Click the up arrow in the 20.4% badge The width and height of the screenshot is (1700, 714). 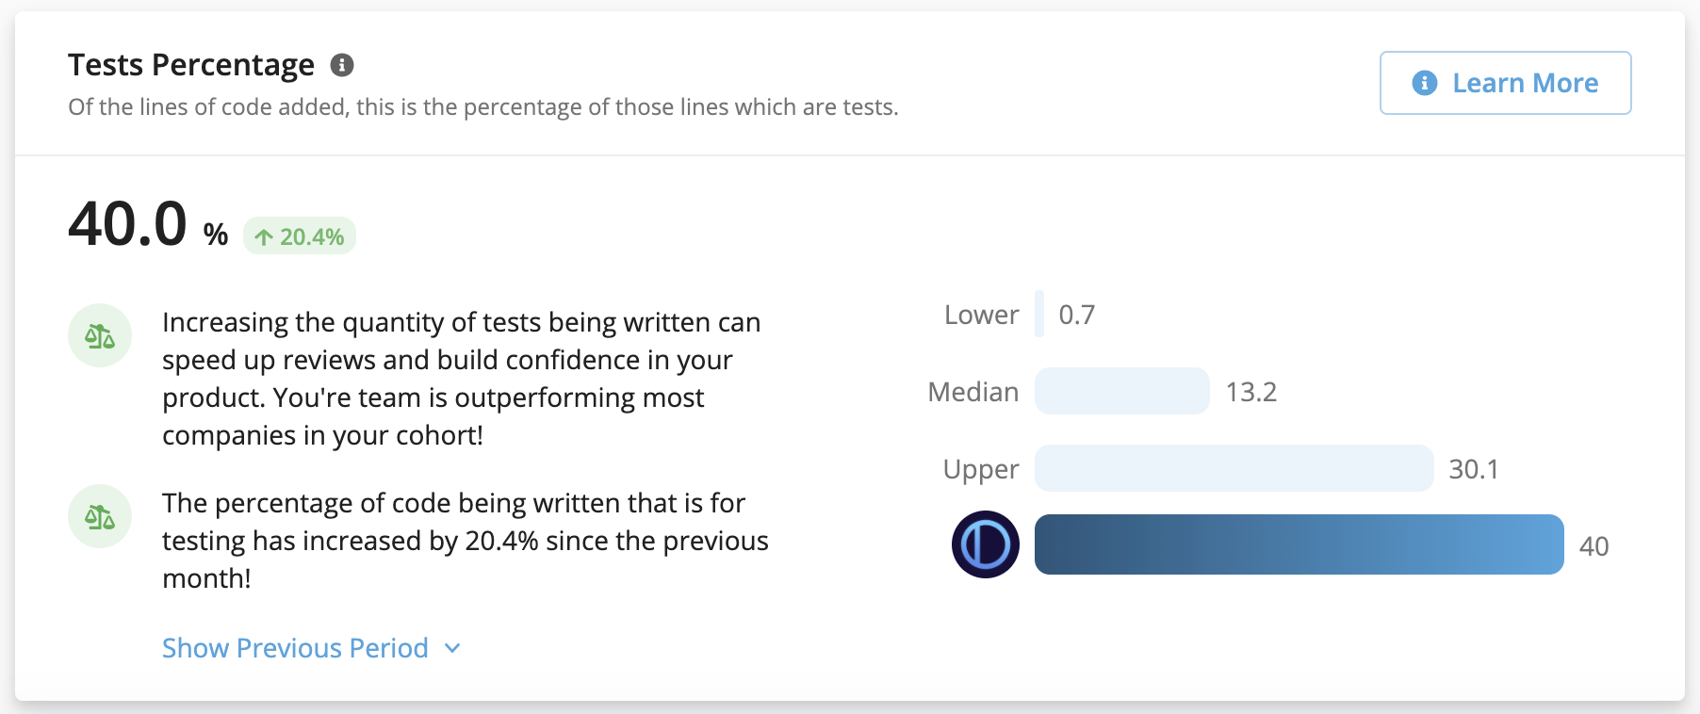[264, 237]
